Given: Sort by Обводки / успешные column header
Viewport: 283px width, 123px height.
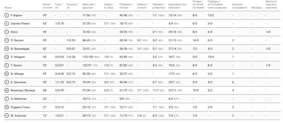Looking at the screenshot, I should point(158,6).
